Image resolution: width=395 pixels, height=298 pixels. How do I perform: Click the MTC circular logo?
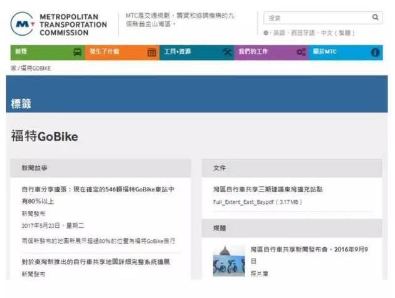23,24
